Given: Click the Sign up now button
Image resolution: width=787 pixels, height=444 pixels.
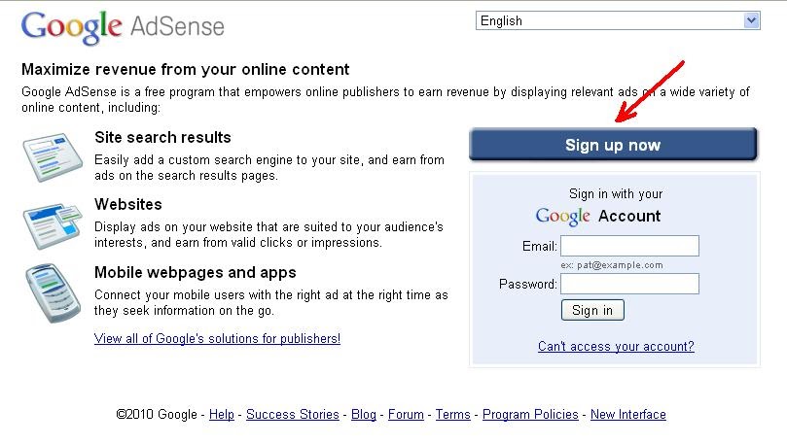Looking at the screenshot, I should pyautogui.click(x=613, y=145).
